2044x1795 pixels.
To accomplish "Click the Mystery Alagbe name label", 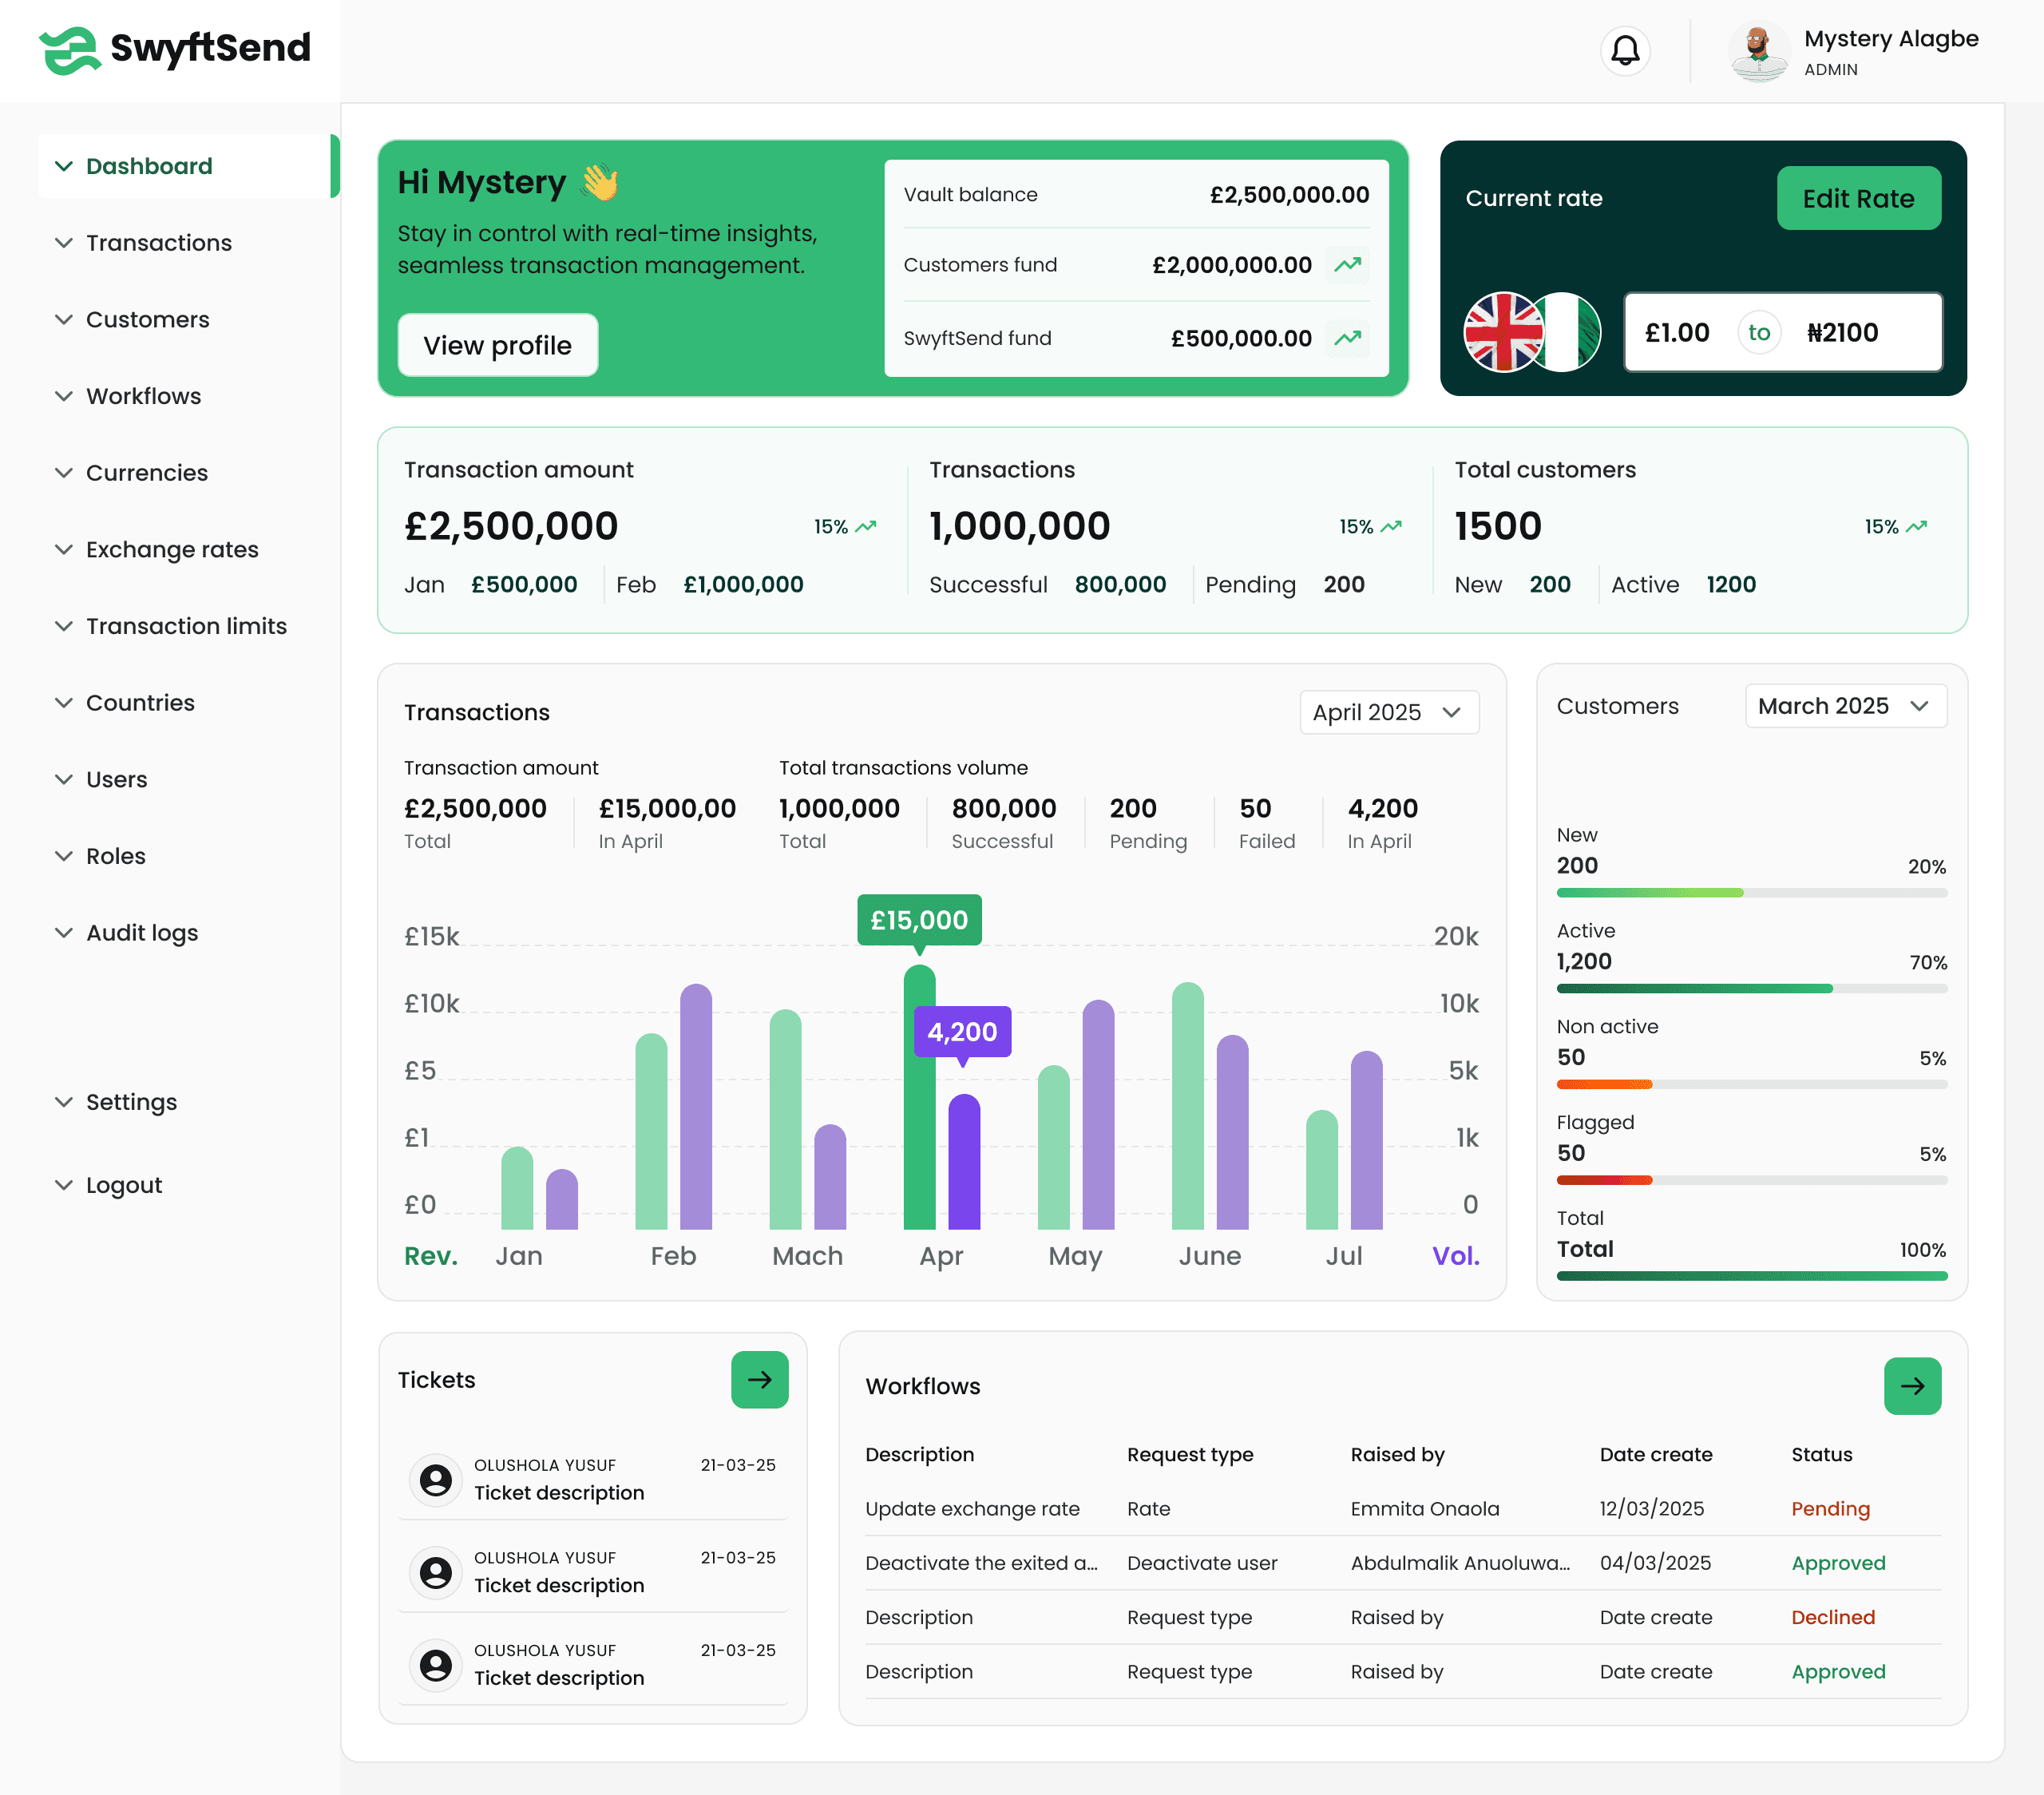I will tap(1891, 38).
